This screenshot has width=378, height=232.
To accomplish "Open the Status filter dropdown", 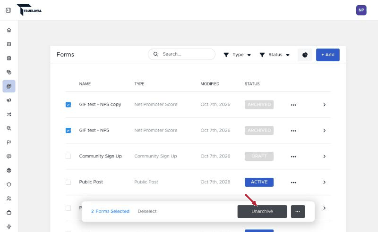I will point(275,55).
